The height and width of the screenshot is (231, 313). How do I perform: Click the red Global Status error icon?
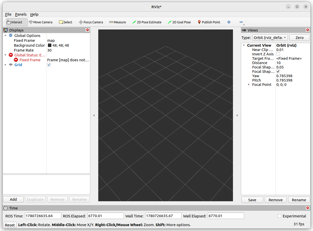pos(11,55)
